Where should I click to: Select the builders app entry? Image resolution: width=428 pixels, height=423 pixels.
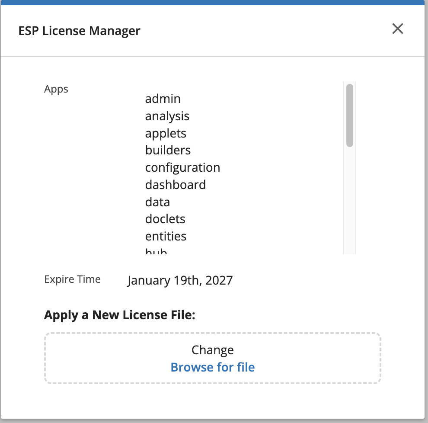pyautogui.click(x=168, y=150)
